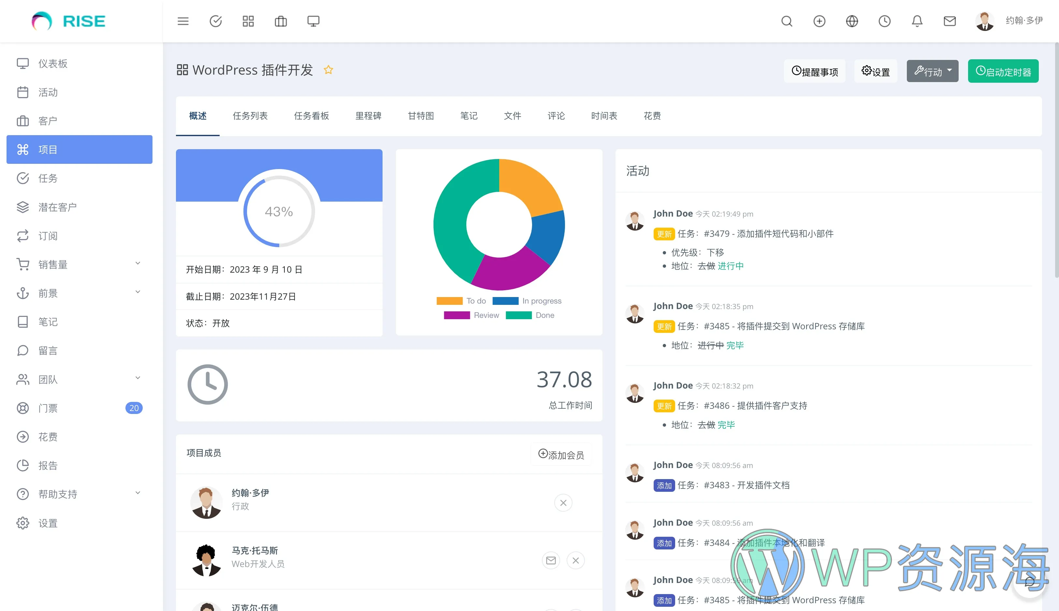Viewport: 1059px width, 611px height.
Task: Open task #3479 添加插件短代码和小部件 link
Action: (769, 234)
